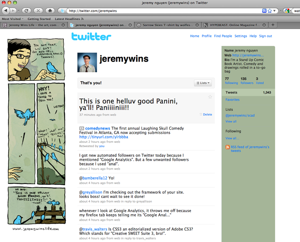The image size is (300, 242).
Task: Open the @jeremywins/scad list
Action: click(x=240, y=115)
